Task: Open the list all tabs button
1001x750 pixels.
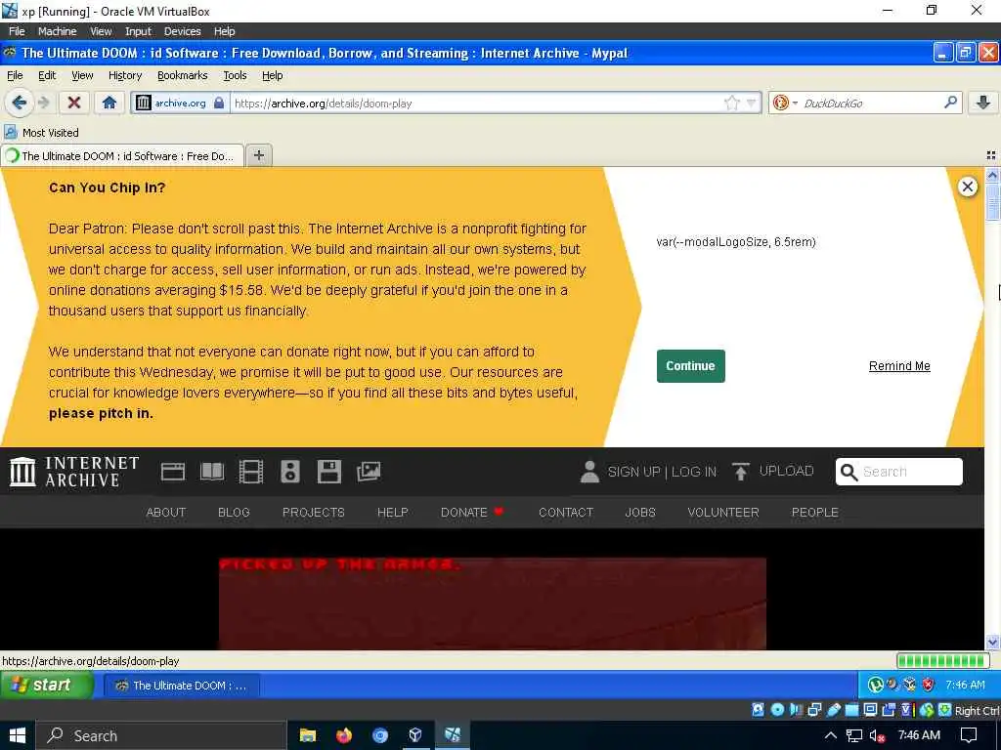Action: pyautogui.click(x=991, y=155)
